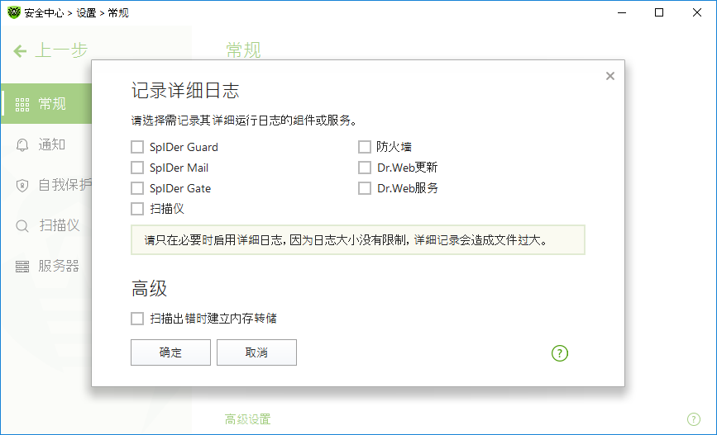717x435 pixels.
Task: Click the 取消 button
Action: [x=256, y=352]
